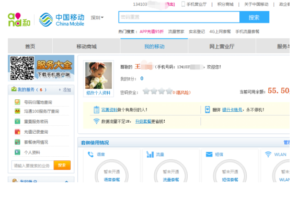Click the 套餐使用情况 sidebar icon
Viewport: 298px width, 199px height.
click(17, 142)
